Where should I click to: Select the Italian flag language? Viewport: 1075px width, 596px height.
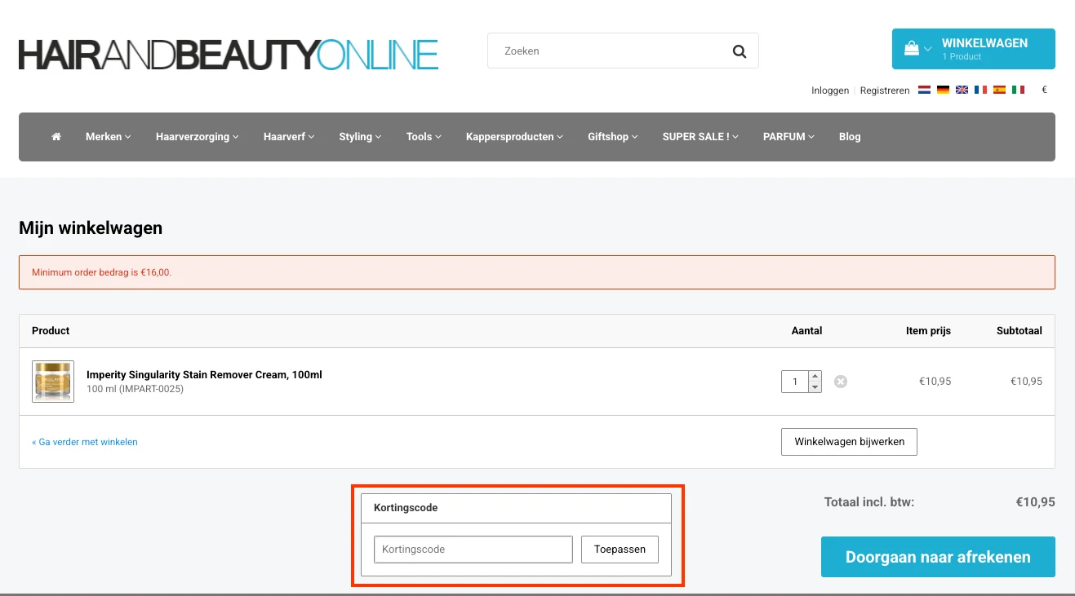pos(1018,91)
